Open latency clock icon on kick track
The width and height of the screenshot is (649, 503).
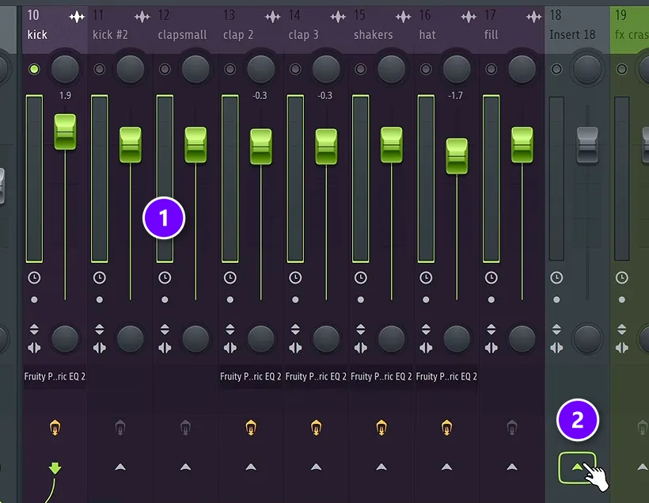click(34, 277)
